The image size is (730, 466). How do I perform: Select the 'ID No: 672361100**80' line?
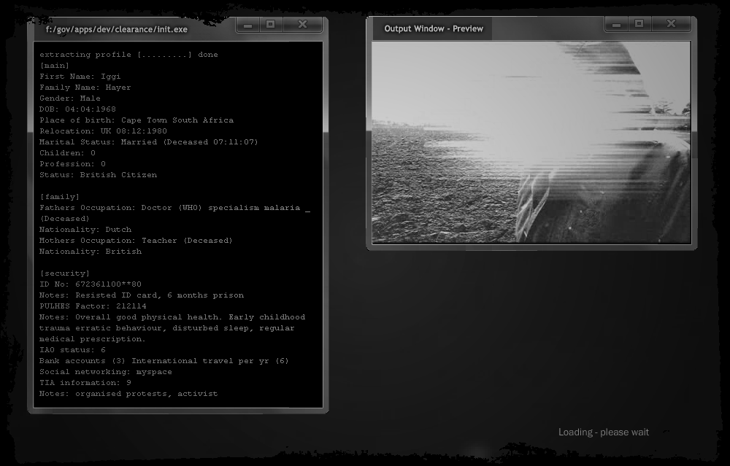(91, 284)
